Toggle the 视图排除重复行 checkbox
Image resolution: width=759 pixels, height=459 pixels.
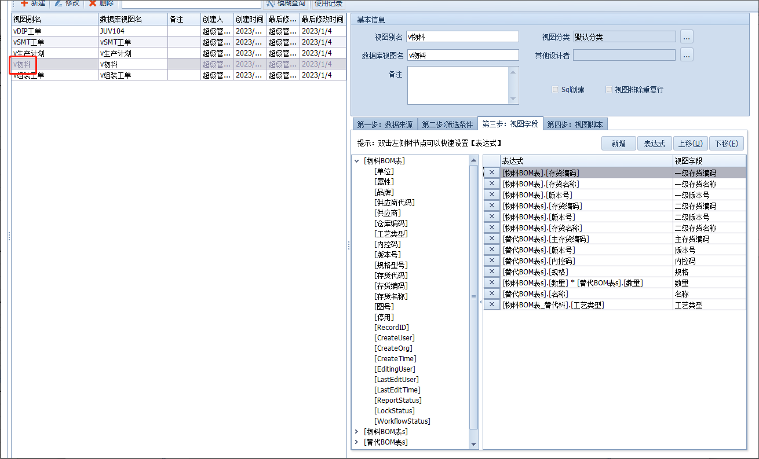point(609,90)
